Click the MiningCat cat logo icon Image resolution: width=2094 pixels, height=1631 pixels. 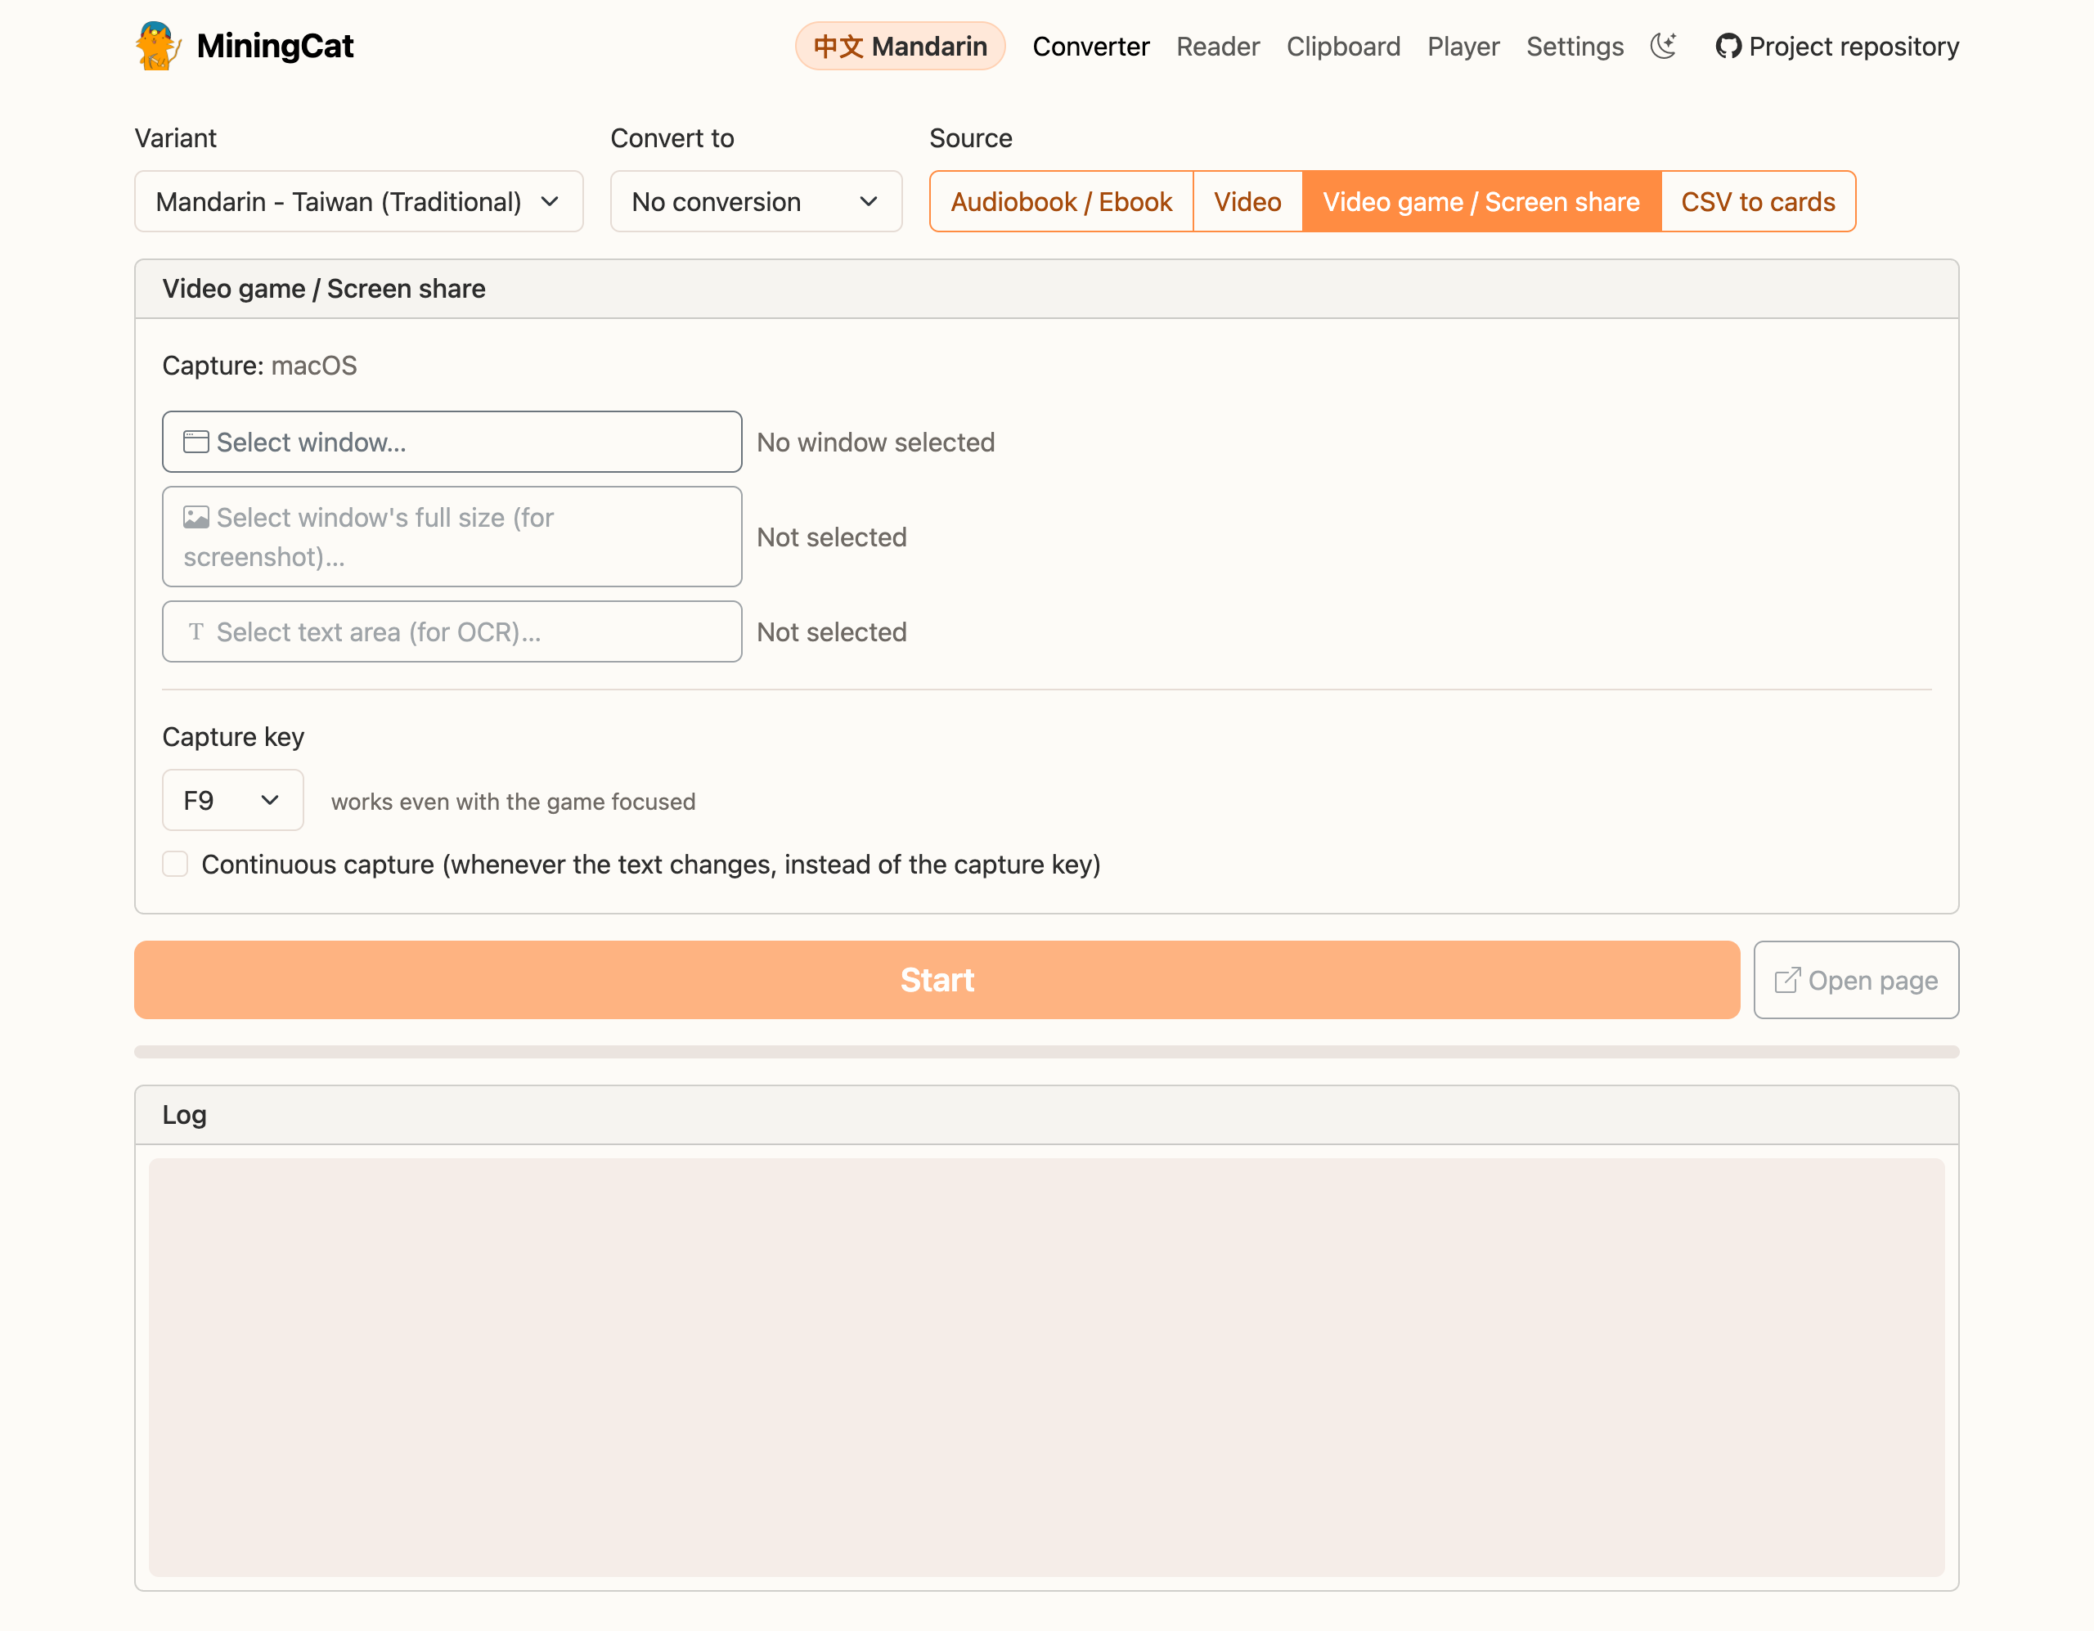[x=158, y=46]
